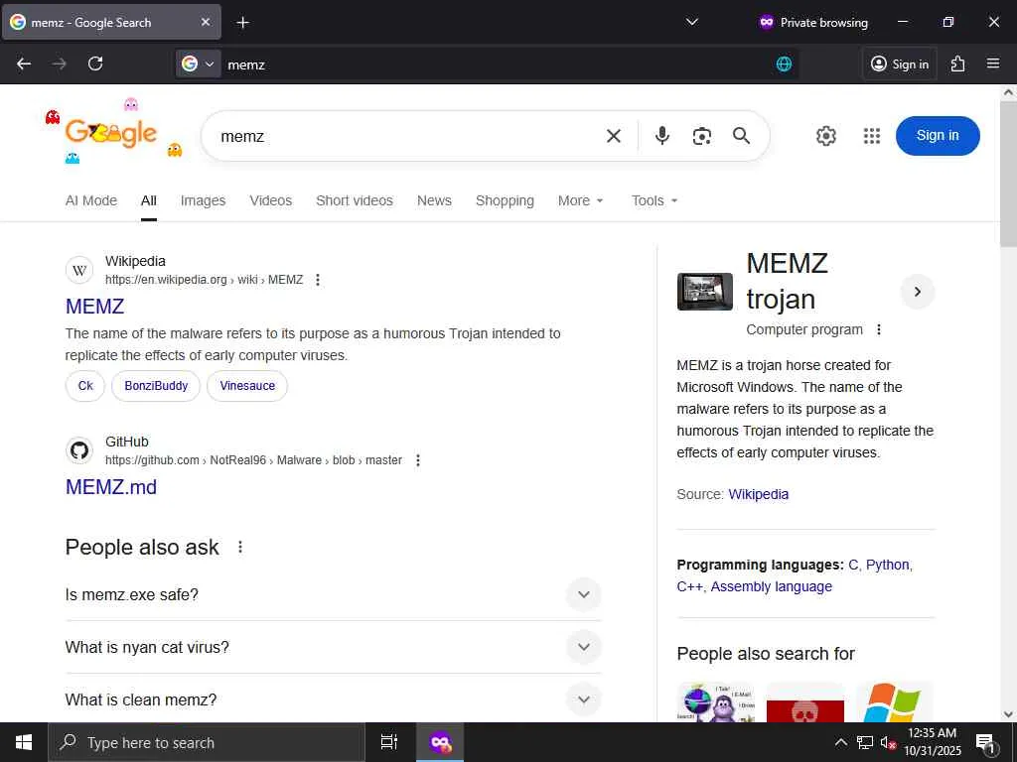Open the C++ programming language link
Viewport: 1017px width, 762px height.
[x=689, y=587]
